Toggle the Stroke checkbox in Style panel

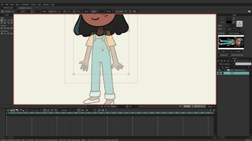[219, 22]
